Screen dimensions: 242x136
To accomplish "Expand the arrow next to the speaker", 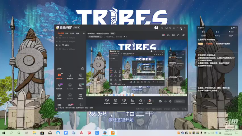I will click(x=153, y=101).
